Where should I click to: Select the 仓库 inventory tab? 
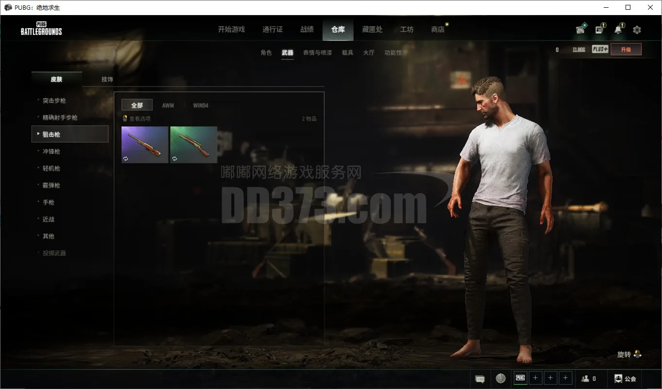click(x=338, y=29)
